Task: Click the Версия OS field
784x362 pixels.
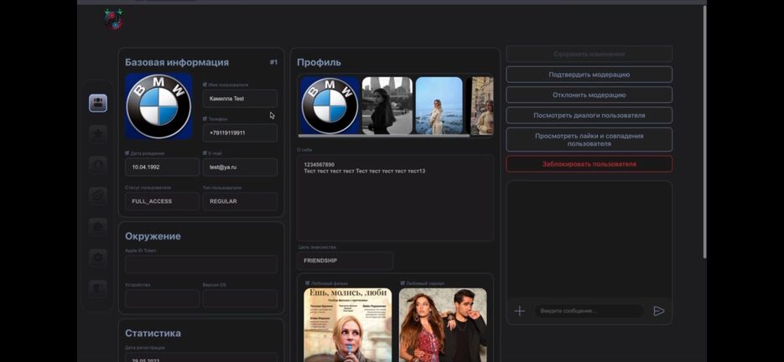Action: pyautogui.click(x=240, y=298)
